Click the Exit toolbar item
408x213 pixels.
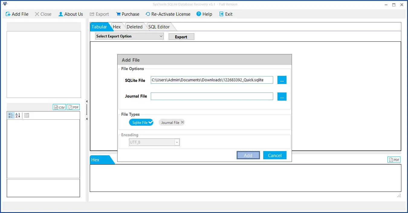tap(226, 14)
